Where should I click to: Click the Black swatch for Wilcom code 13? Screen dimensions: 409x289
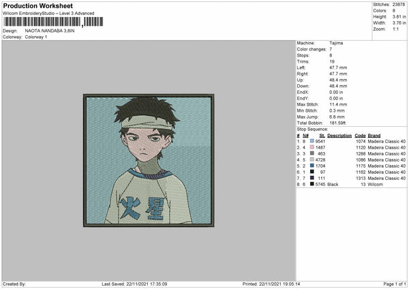tap(312, 184)
